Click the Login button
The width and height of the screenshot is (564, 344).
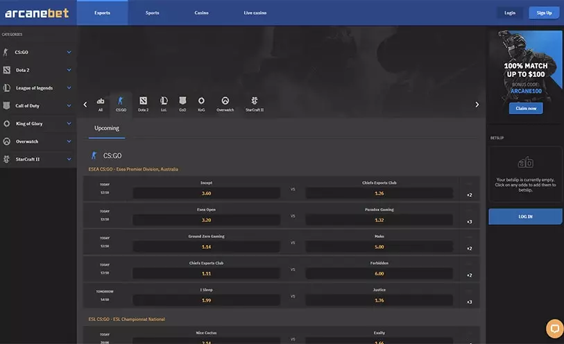click(x=510, y=13)
